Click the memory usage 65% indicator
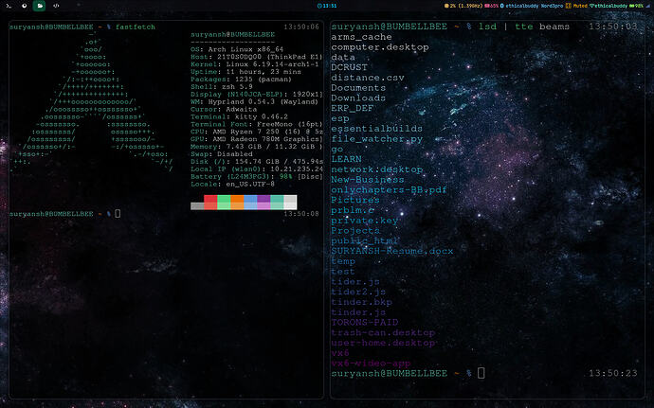 pos(491,6)
